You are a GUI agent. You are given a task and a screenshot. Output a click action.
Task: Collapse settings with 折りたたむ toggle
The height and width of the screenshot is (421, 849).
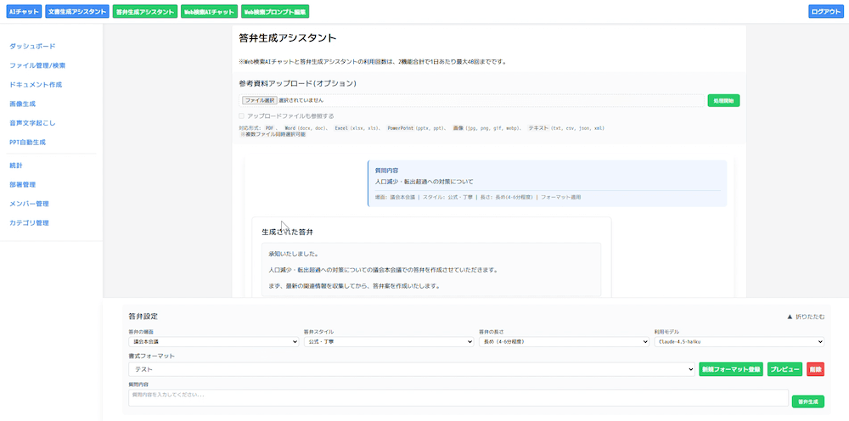pyautogui.click(x=806, y=317)
